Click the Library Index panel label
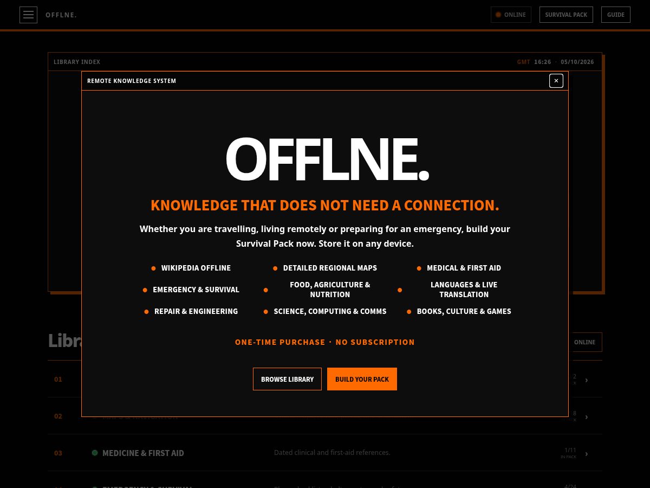This screenshot has width=650, height=488. pos(77,62)
